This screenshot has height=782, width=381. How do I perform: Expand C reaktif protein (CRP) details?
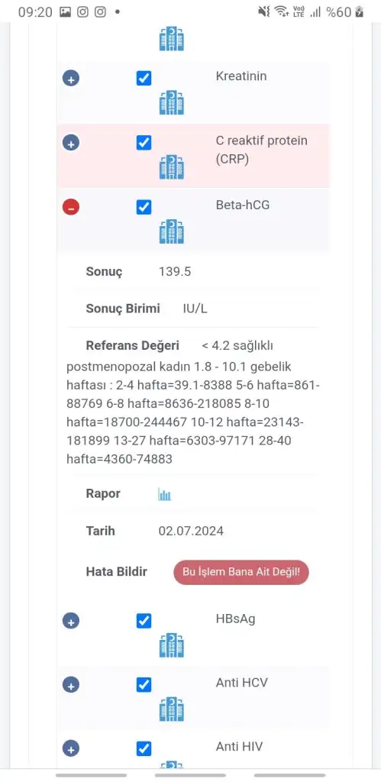pyautogui.click(x=71, y=143)
